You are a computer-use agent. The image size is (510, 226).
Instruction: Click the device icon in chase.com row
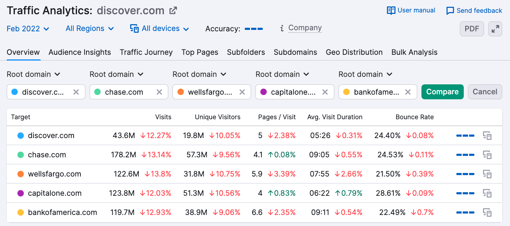(x=487, y=155)
